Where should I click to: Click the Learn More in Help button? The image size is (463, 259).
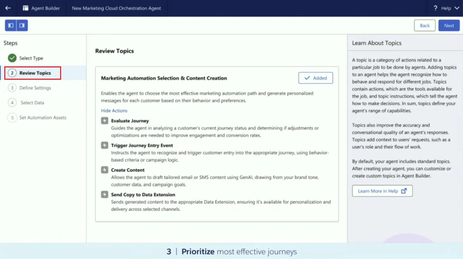382,191
